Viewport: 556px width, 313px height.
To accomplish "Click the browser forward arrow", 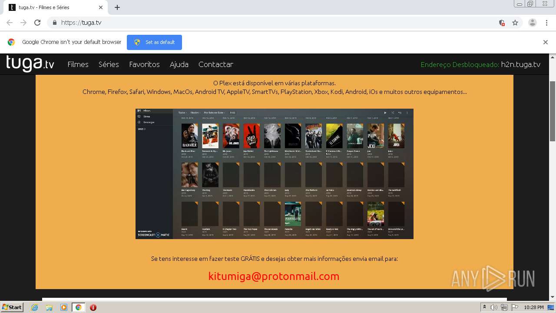I will [23, 23].
